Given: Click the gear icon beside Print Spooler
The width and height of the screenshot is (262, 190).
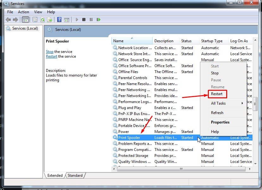Looking at the screenshot, I should click(115, 138).
